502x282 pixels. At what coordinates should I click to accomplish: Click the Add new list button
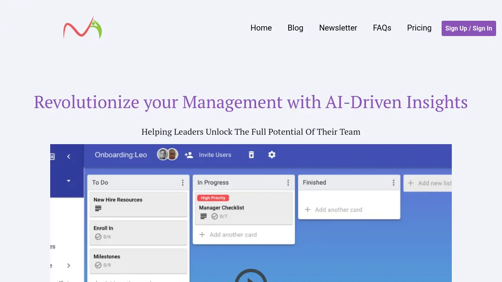click(428, 183)
